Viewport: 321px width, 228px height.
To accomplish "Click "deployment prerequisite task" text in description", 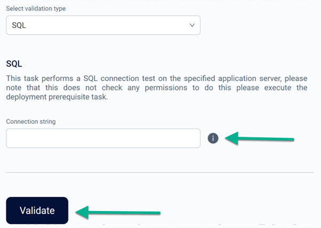I will point(57,97).
